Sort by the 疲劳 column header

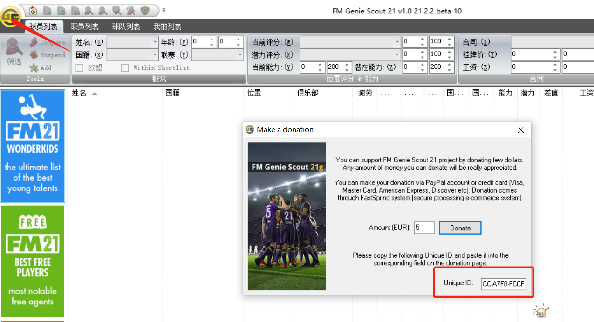coord(365,93)
